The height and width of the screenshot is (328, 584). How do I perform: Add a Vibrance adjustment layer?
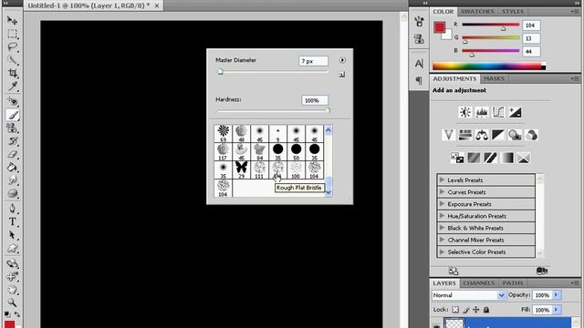click(448, 135)
